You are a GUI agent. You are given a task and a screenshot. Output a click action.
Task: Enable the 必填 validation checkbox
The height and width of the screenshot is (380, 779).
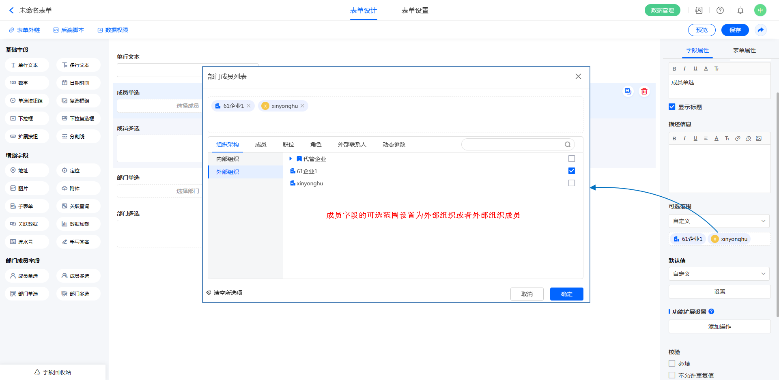672,363
